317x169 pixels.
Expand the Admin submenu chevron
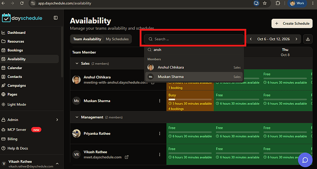(x=57, y=120)
